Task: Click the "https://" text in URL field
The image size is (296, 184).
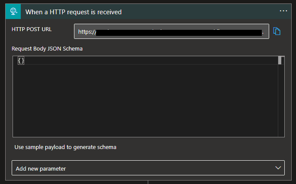Action: tap(86, 32)
